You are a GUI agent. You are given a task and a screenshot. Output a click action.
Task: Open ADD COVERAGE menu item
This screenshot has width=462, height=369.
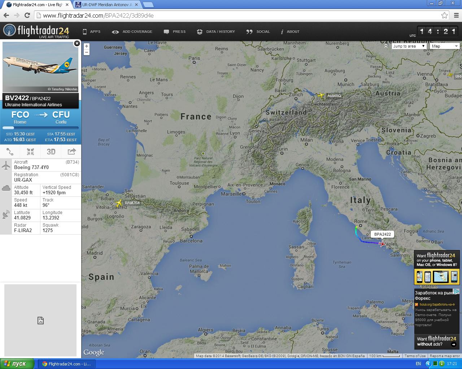click(132, 32)
